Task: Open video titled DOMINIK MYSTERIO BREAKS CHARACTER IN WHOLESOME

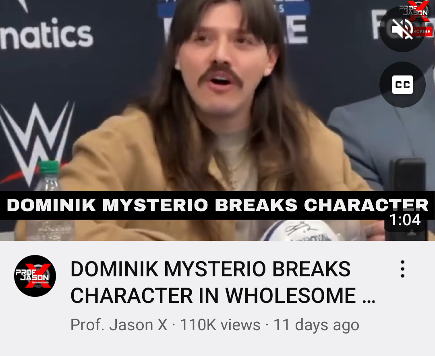Action: pos(223,282)
